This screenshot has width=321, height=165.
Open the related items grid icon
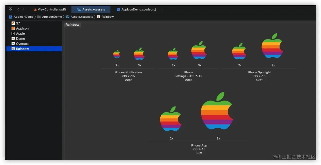click(x=11, y=9)
